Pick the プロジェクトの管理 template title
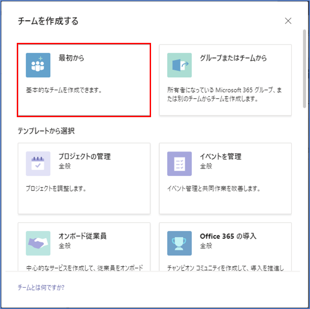 pos(84,156)
